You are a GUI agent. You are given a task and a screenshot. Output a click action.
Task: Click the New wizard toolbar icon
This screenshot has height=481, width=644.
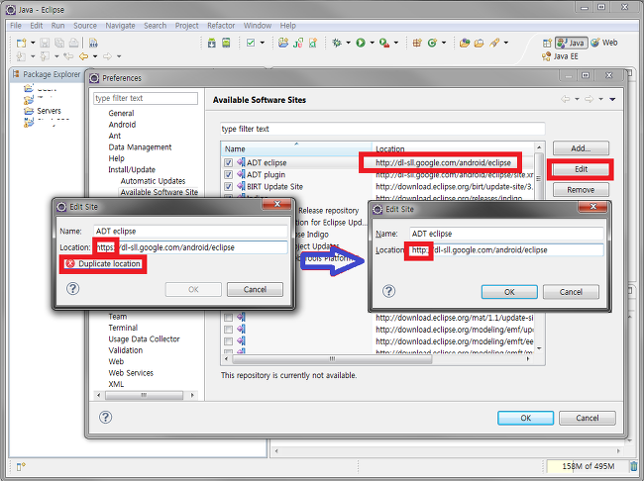21,43
